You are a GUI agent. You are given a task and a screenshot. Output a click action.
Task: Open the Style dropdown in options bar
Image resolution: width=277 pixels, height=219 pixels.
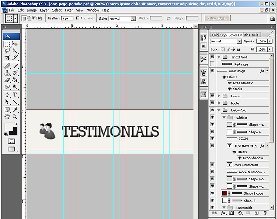coord(133,19)
